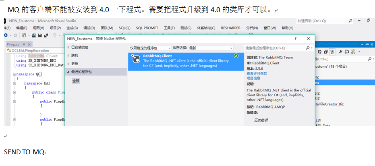Click Solution Explorer Preview Selected Items icon
This screenshot has height=166, width=375.
click(347, 52)
